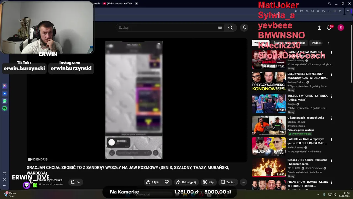The width and height of the screenshot is (353, 199).
Task: Click browser toolbar heart favorites icon
Action: (323, 11)
